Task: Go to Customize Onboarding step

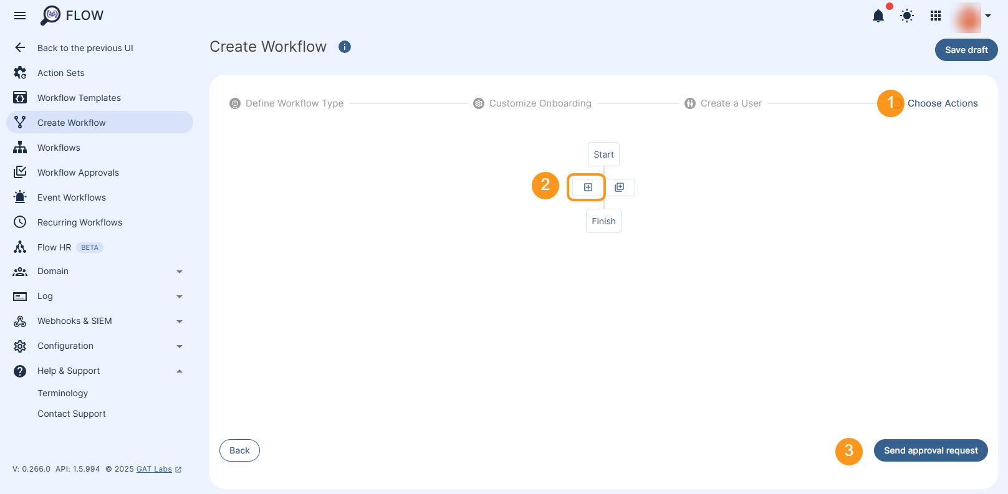Action: [x=532, y=103]
